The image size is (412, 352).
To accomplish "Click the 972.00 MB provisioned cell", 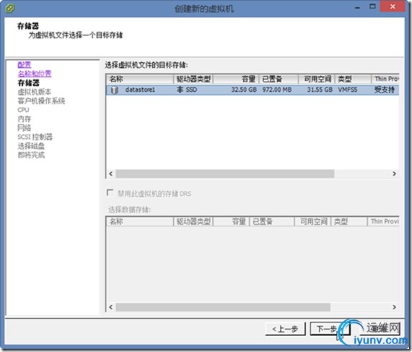I will [277, 90].
